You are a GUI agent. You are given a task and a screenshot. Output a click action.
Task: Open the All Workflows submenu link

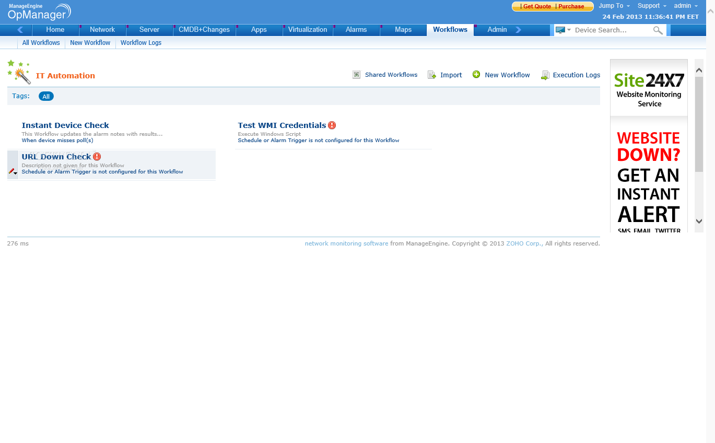[41, 43]
